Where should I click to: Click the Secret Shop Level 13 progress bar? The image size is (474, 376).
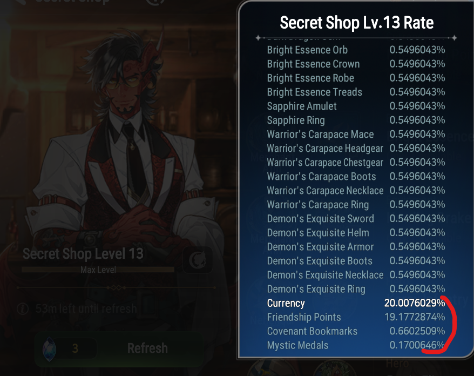tap(98, 270)
